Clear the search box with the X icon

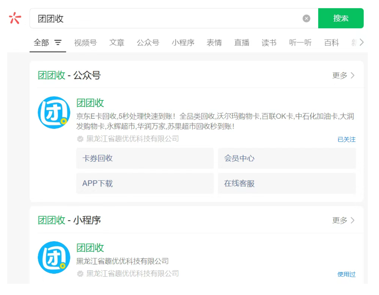306,18
